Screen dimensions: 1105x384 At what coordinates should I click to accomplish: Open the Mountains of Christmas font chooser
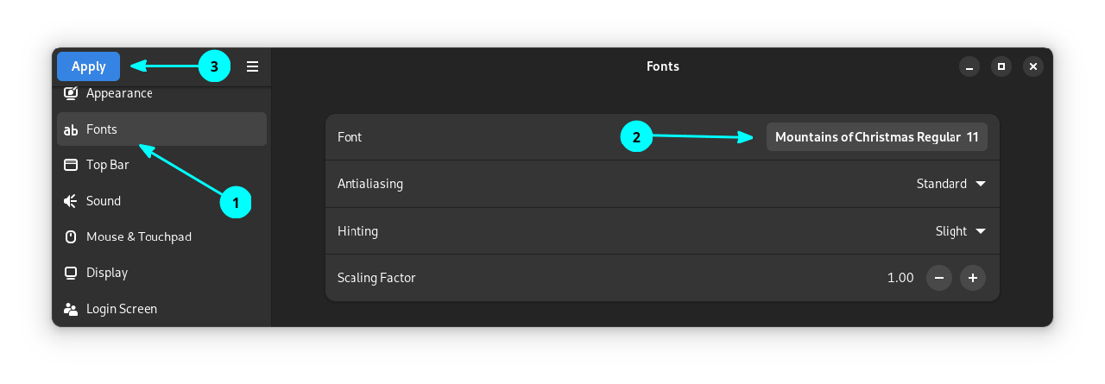pos(876,137)
